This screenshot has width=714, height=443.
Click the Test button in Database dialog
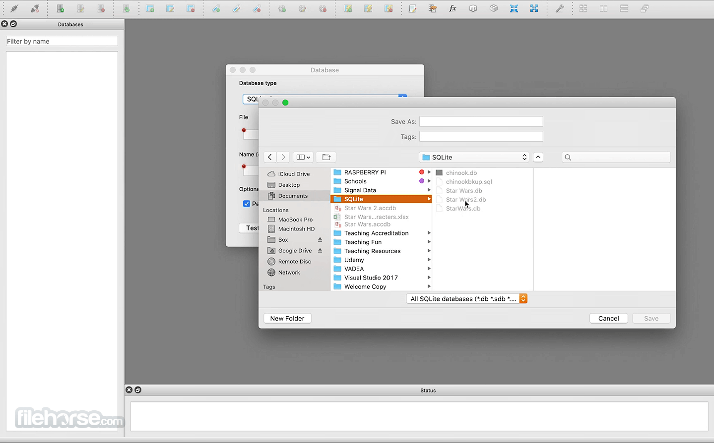tap(250, 228)
